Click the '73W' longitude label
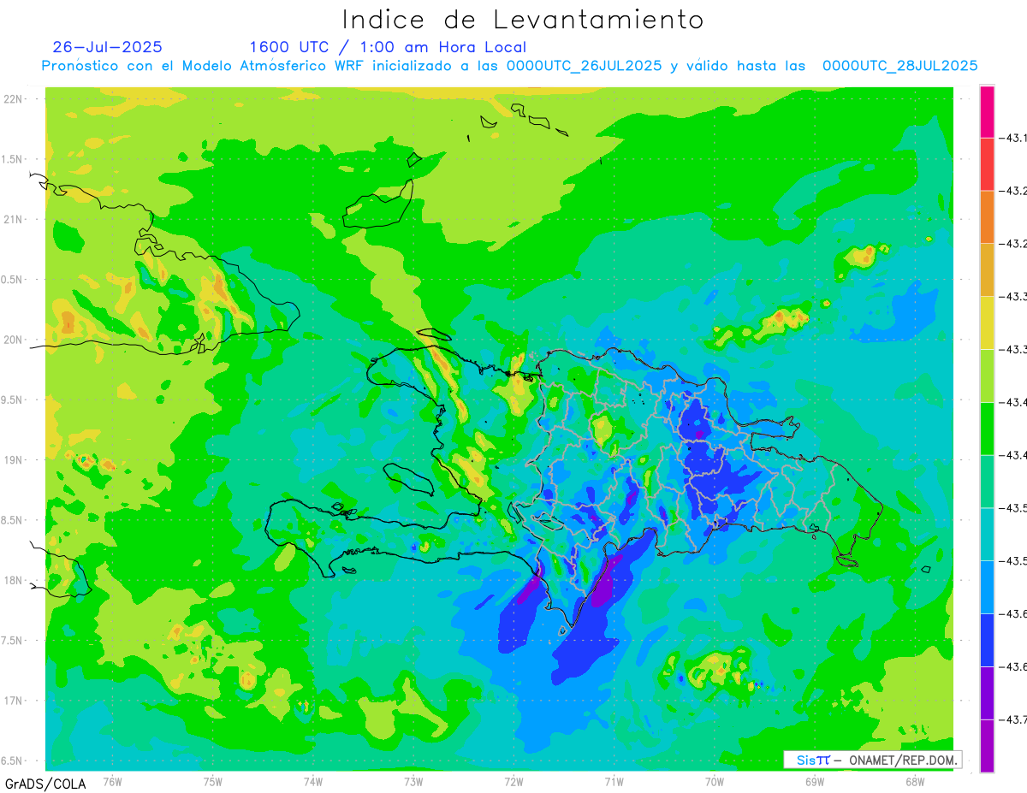 pos(413,781)
